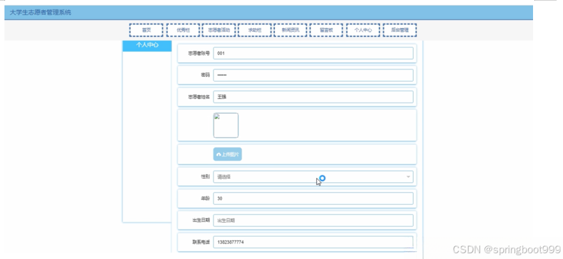Click the 出生日期 label text
Viewport: 563px width, 259px height.
[x=201, y=221]
